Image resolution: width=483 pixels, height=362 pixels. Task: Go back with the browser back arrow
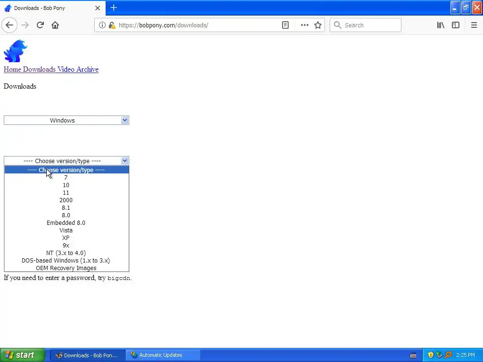(x=9, y=25)
